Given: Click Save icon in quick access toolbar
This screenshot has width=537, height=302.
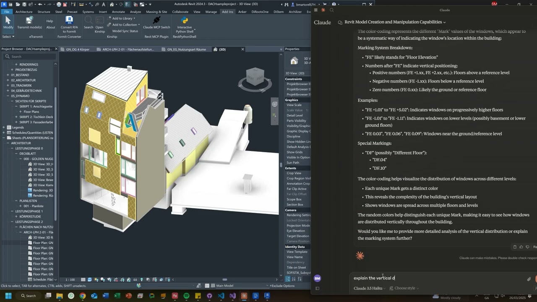Looking at the screenshot, I should click(23, 4).
